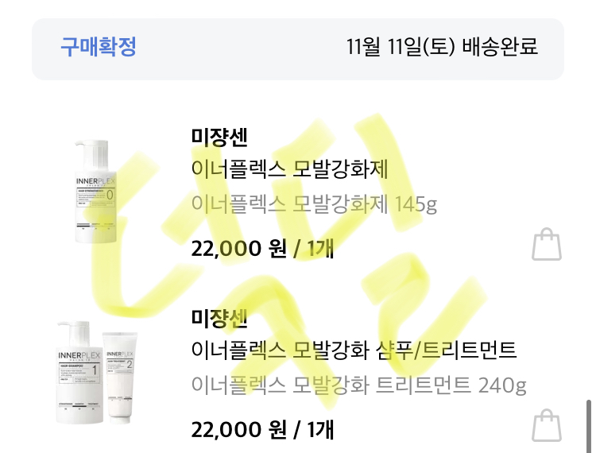Select the INNERPLEX 2 treatment tube image
The image size is (596, 453).
121,377
